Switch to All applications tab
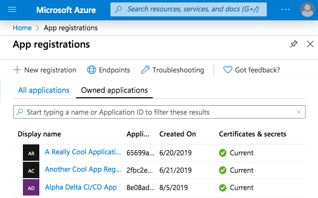This screenshot has height=198, width=318. tap(44, 90)
